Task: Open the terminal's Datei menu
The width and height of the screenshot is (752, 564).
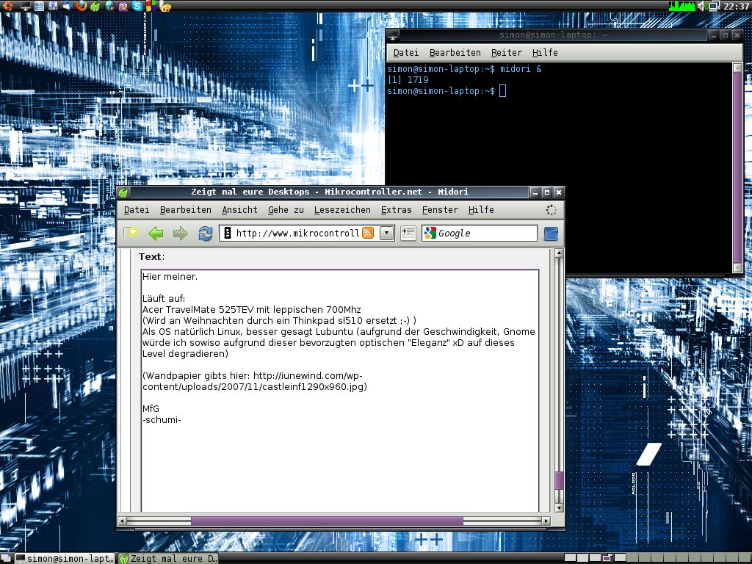Action: (405, 53)
